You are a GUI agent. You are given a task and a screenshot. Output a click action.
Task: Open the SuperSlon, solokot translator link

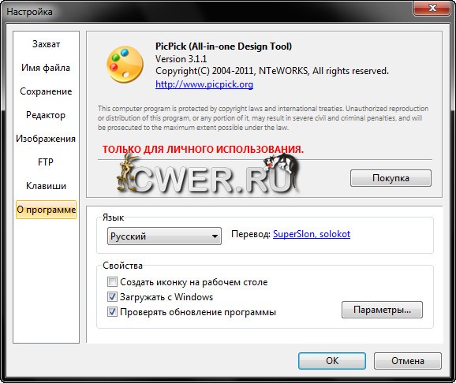tap(312, 234)
